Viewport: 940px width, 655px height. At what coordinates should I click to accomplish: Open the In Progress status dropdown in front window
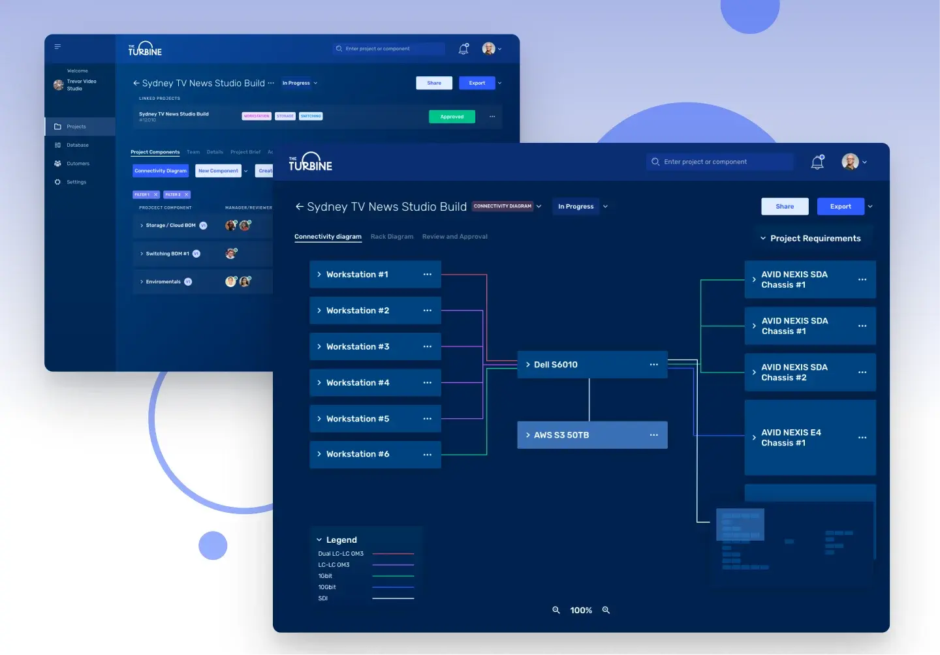(605, 207)
